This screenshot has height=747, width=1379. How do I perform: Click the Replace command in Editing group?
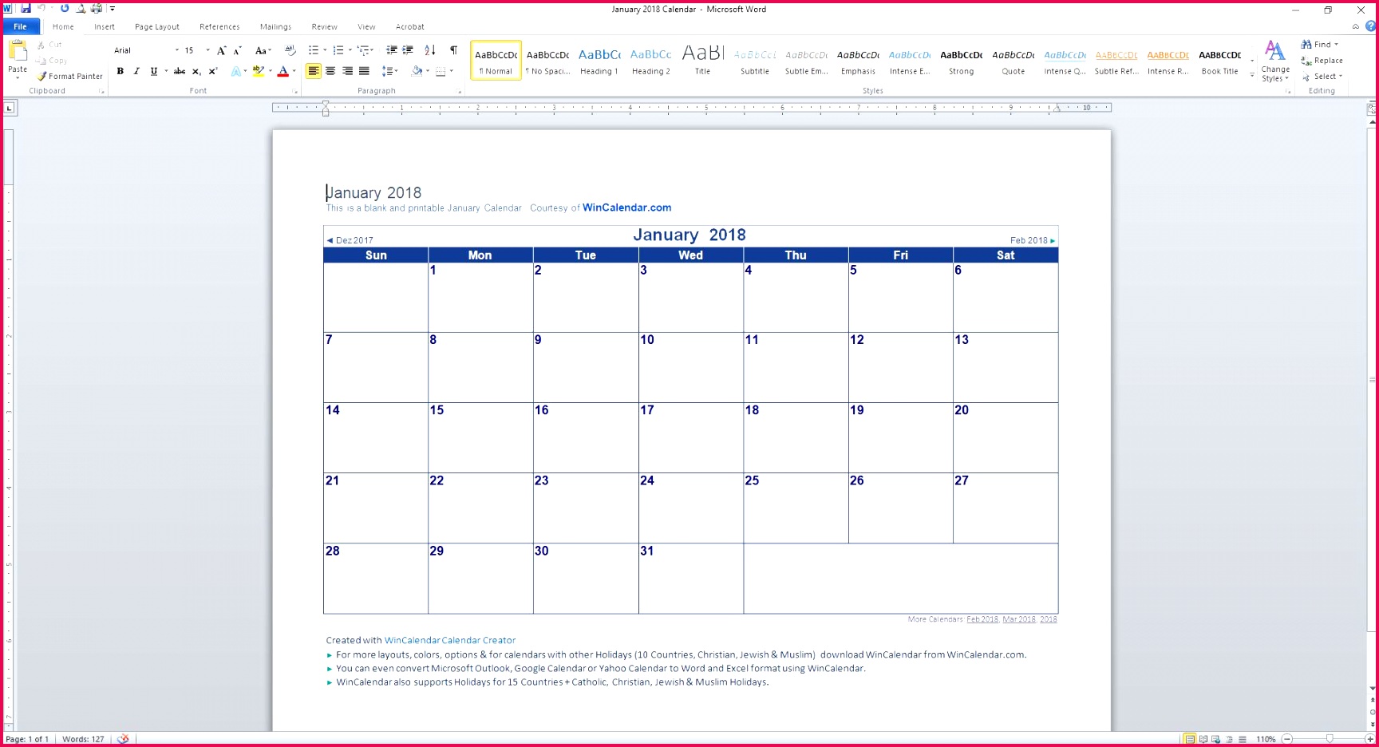coord(1322,61)
